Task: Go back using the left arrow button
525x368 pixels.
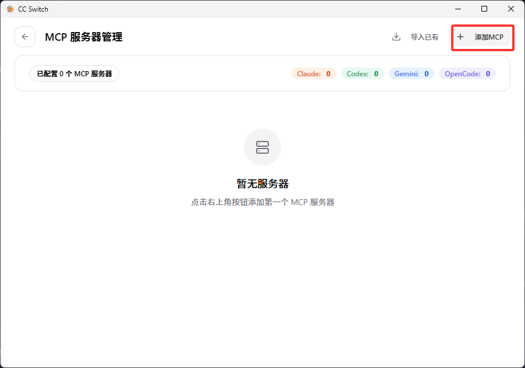Action: (25, 37)
